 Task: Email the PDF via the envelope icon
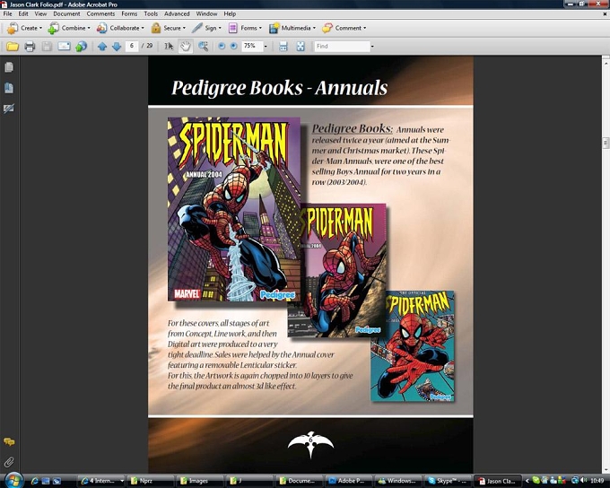point(64,47)
